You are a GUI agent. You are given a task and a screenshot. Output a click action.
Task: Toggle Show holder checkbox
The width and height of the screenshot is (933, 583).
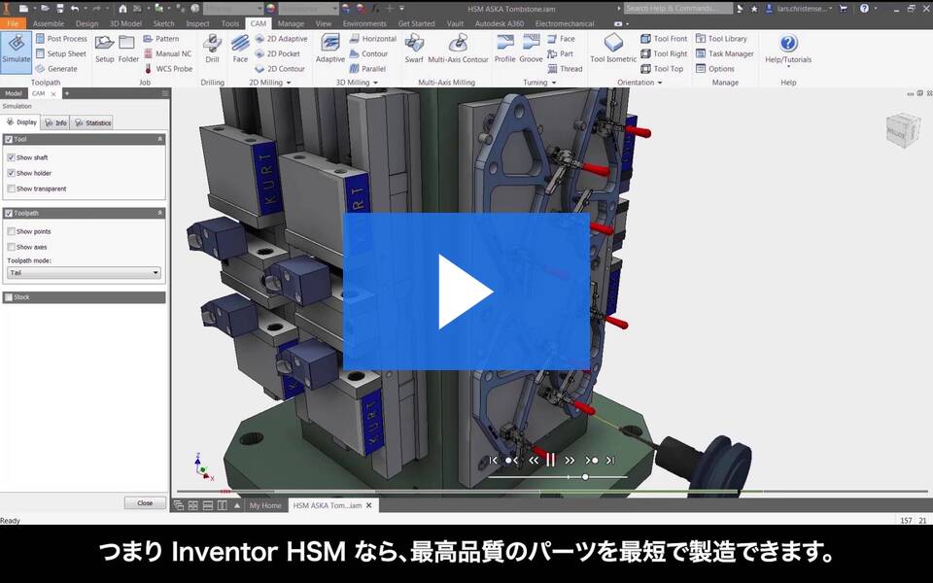coord(12,173)
